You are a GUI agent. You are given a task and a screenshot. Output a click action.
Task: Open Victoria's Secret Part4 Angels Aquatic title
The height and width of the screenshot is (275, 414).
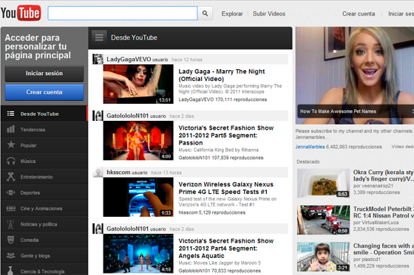point(226,248)
